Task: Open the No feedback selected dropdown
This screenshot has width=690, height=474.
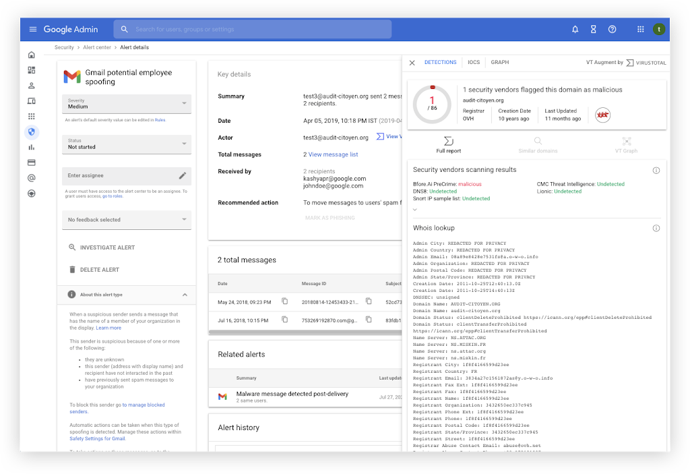Action: pyautogui.click(x=126, y=219)
